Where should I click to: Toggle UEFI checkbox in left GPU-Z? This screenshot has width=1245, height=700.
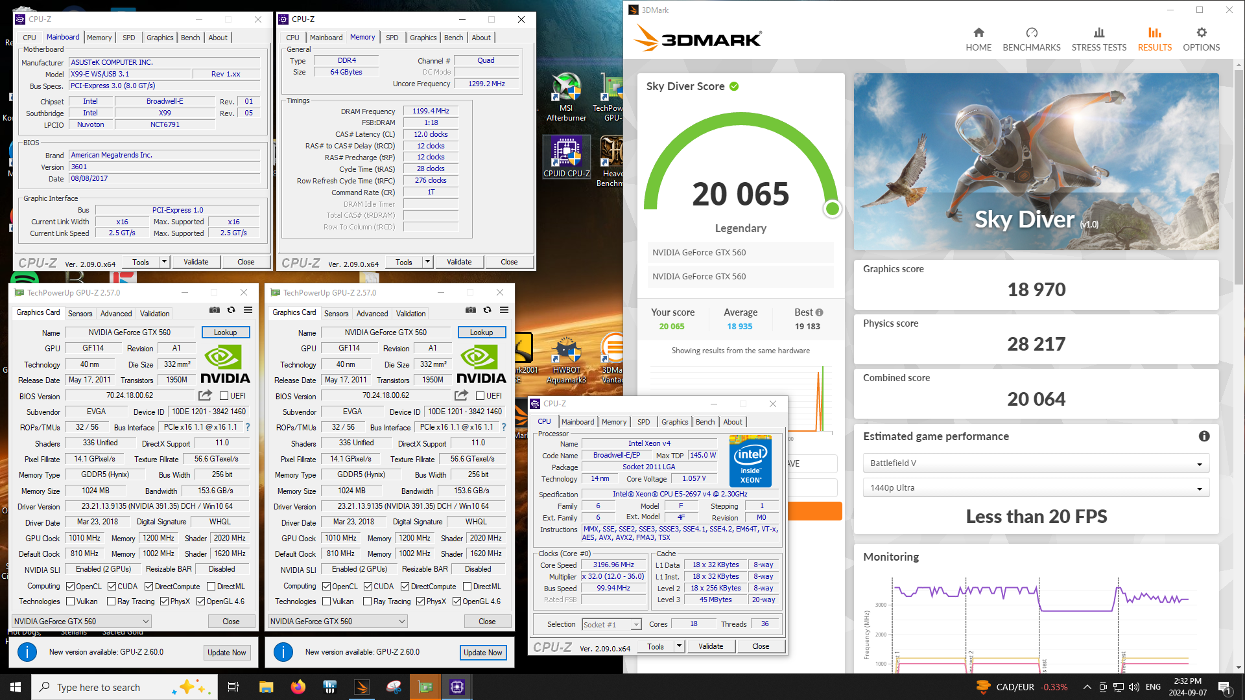pos(224,396)
